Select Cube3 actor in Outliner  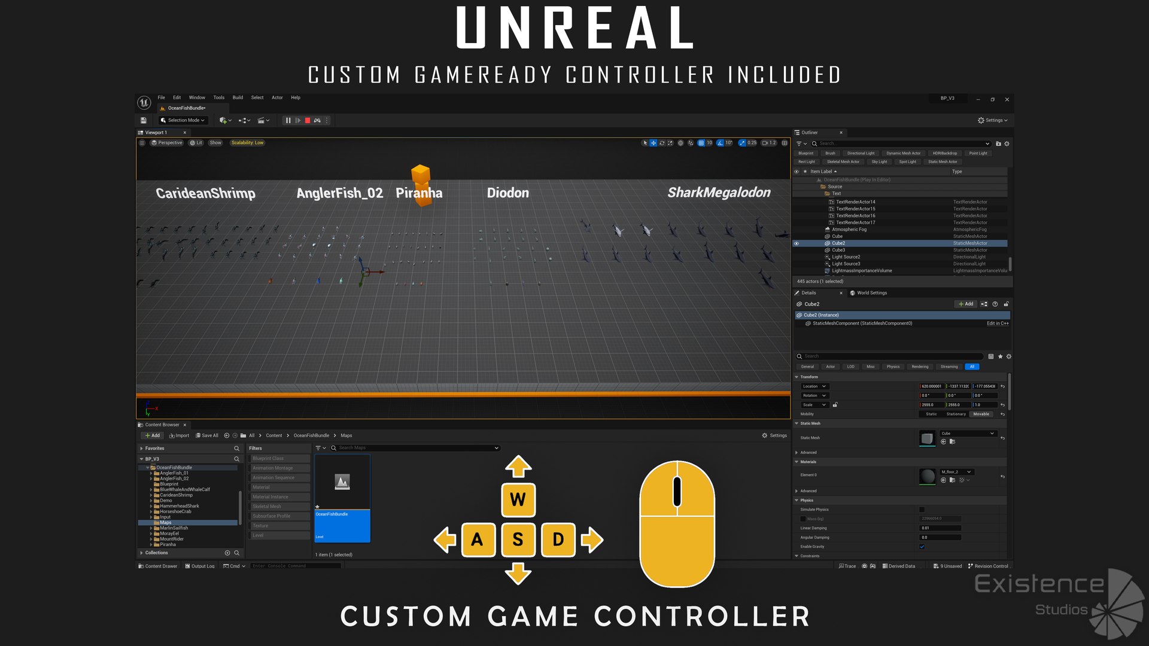tap(838, 250)
